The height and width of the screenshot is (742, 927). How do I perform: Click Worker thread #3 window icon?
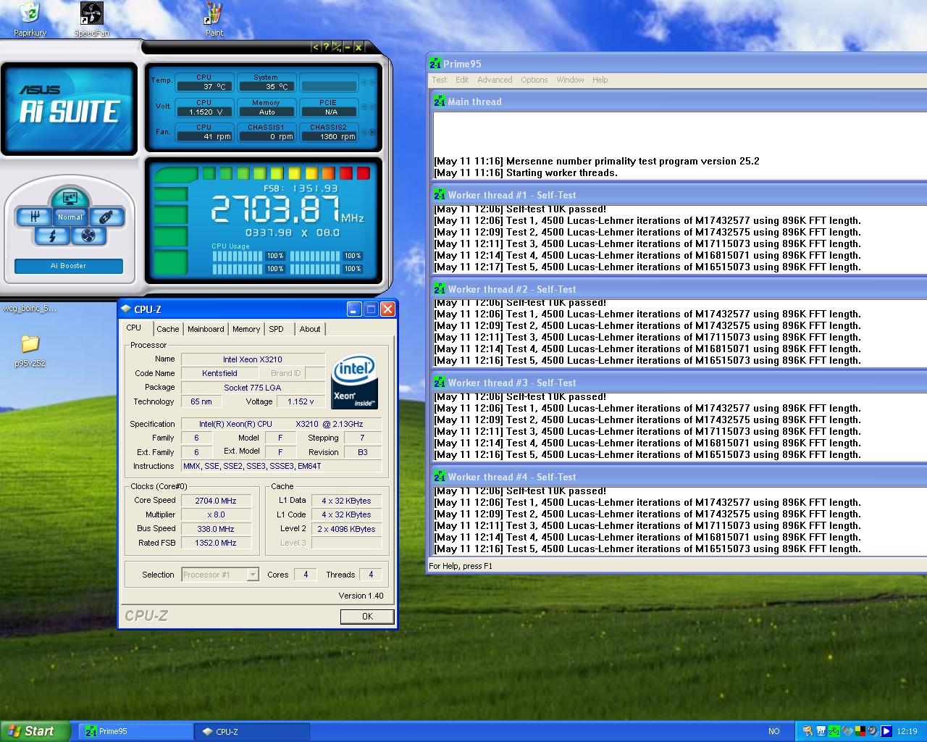coord(440,383)
